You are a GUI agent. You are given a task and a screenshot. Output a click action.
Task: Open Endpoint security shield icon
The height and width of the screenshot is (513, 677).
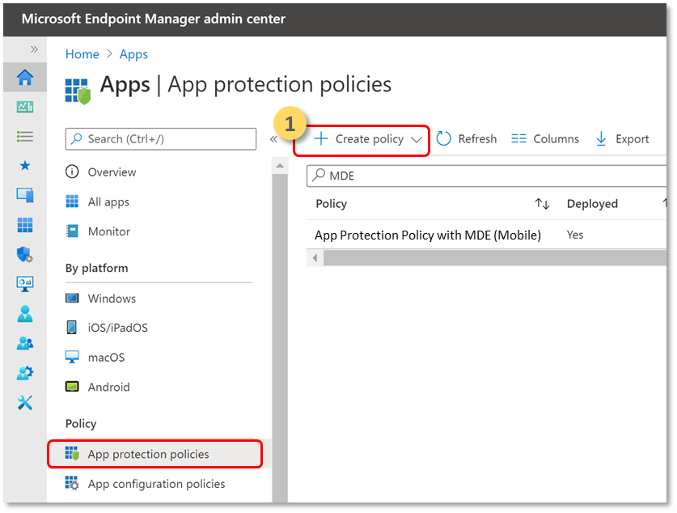[x=25, y=254]
